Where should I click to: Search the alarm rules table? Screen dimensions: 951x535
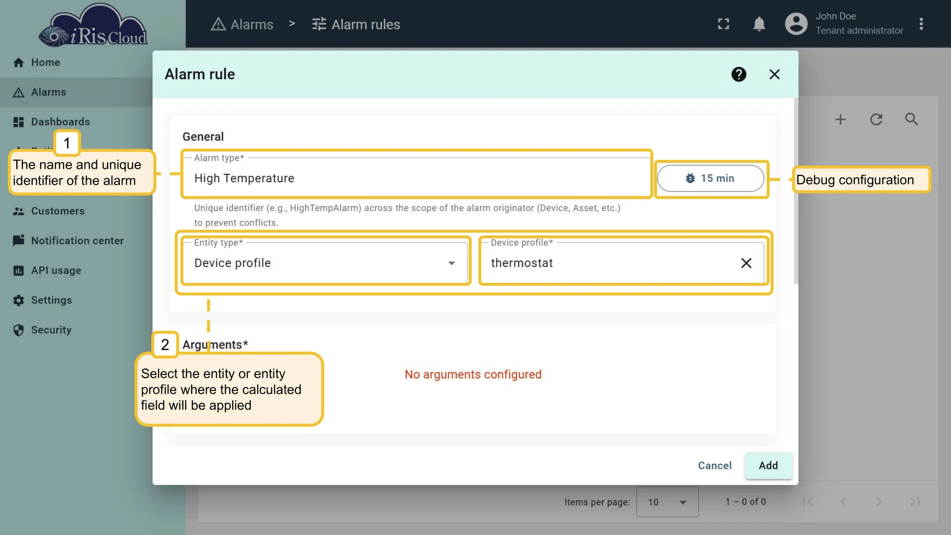pyautogui.click(x=911, y=119)
